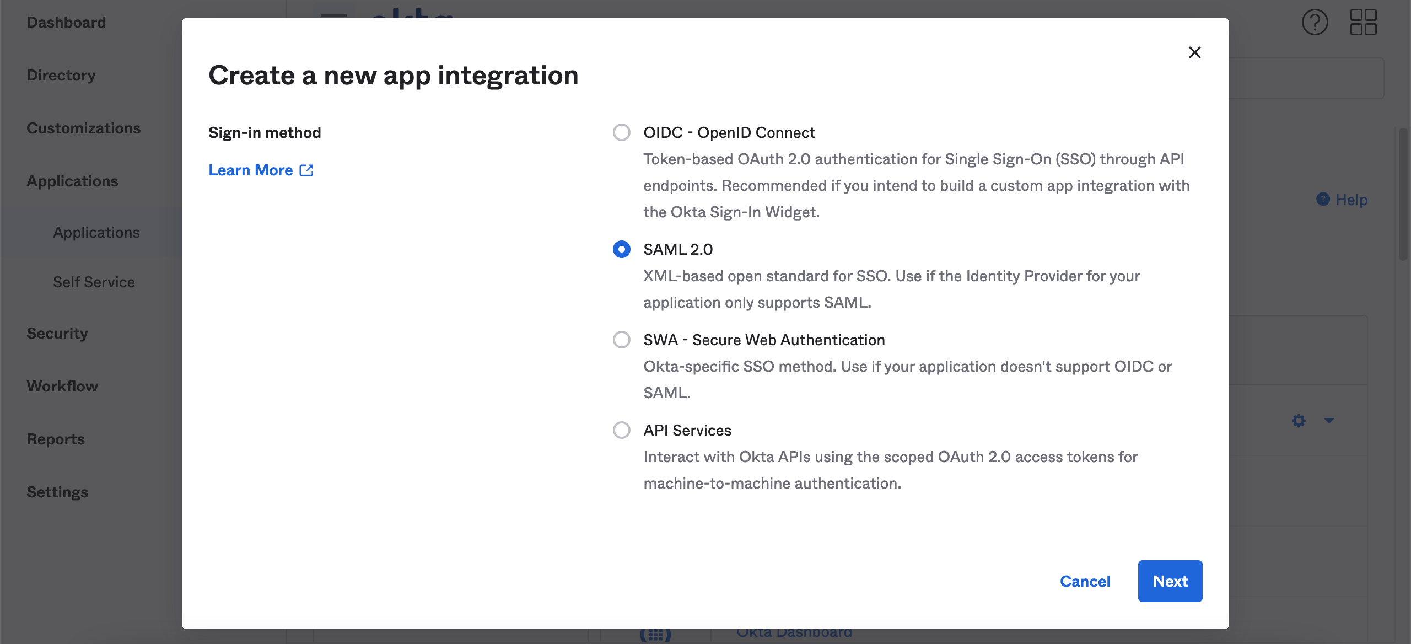Image resolution: width=1411 pixels, height=644 pixels.
Task: Open the Learn More link
Action: (251, 170)
